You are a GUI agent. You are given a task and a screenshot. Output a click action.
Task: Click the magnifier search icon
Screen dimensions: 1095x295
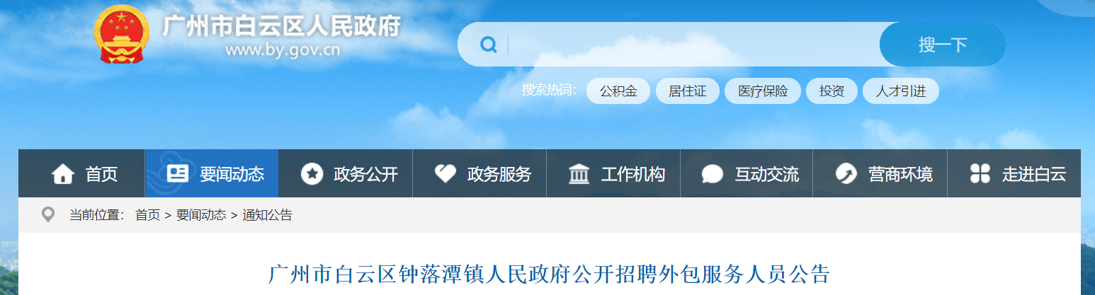coord(488,45)
